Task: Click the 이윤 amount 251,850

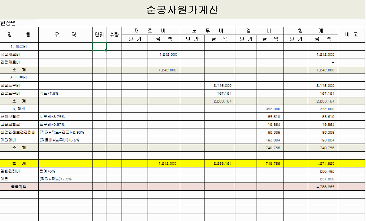Action: (x=327, y=179)
